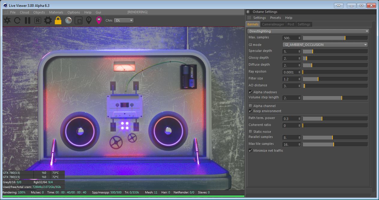Activate the focus picker F pin icon
379x200 pixels.
pos(88,20)
